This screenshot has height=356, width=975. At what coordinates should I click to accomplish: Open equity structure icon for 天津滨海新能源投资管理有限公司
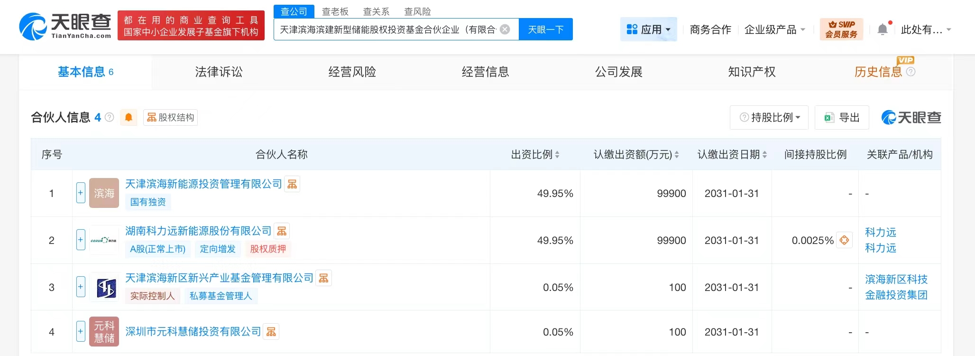pyautogui.click(x=292, y=184)
